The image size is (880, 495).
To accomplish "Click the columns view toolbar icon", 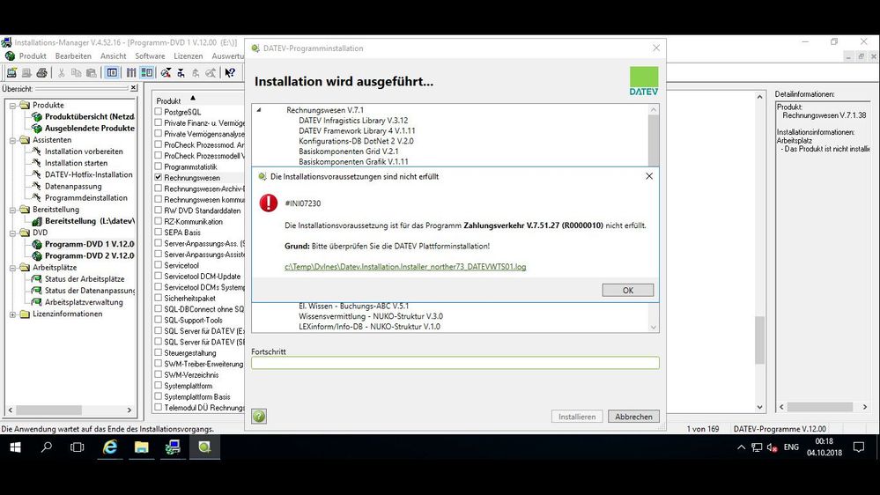I will [130, 73].
